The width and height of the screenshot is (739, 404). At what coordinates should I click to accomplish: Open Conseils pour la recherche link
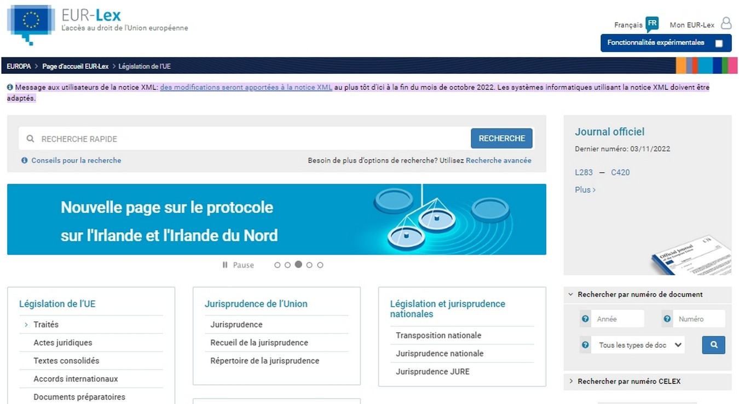pos(76,161)
